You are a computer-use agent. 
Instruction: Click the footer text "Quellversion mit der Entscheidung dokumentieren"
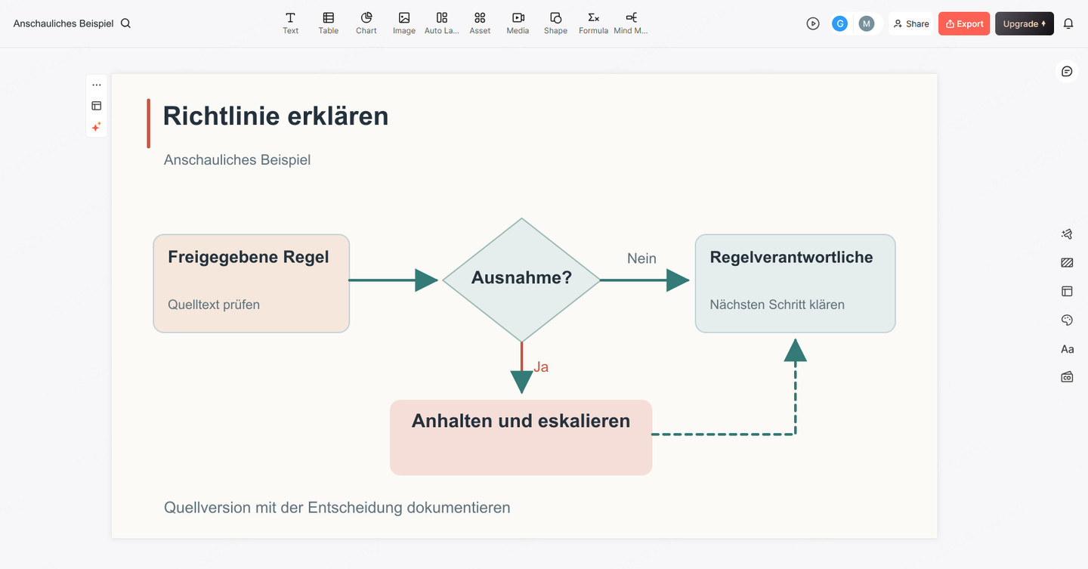[x=337, y=507]
